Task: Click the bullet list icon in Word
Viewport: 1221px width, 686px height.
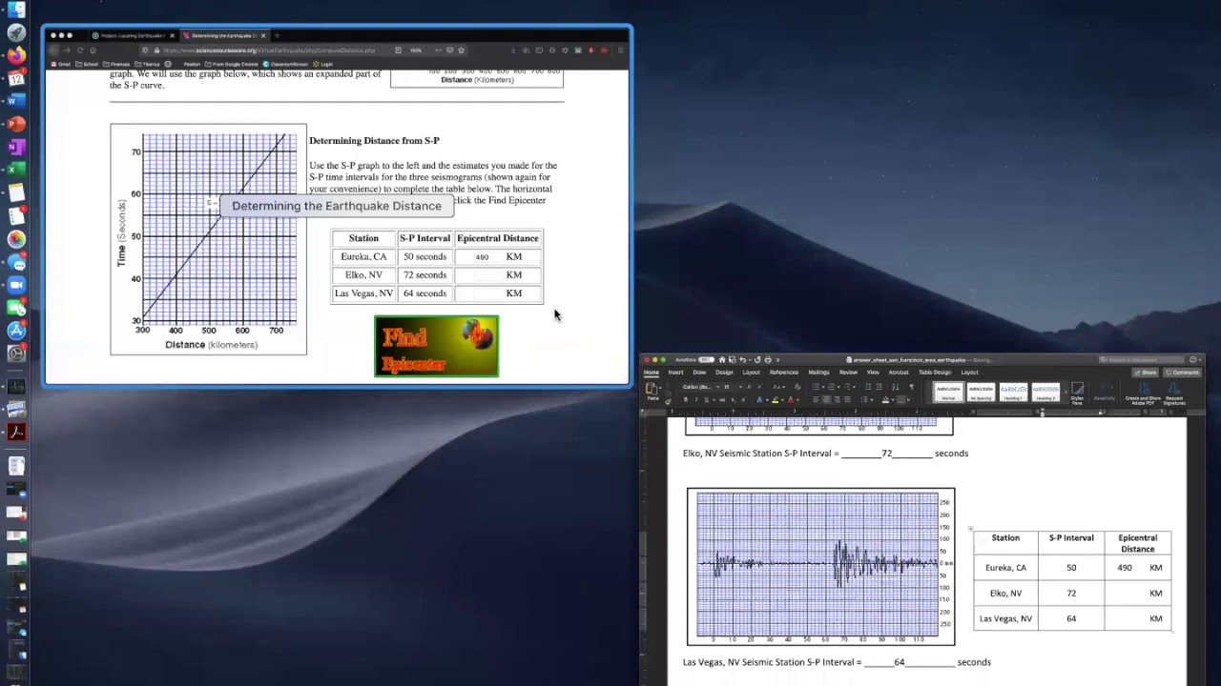Action: click(x=816, y=387)
